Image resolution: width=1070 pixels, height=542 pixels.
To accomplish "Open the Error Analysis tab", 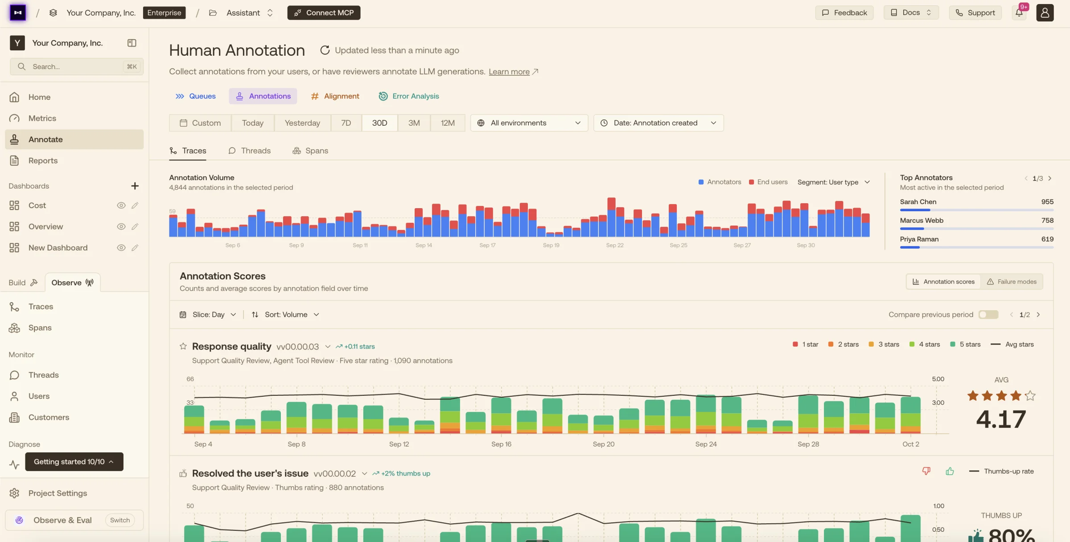I will point(409,96).
